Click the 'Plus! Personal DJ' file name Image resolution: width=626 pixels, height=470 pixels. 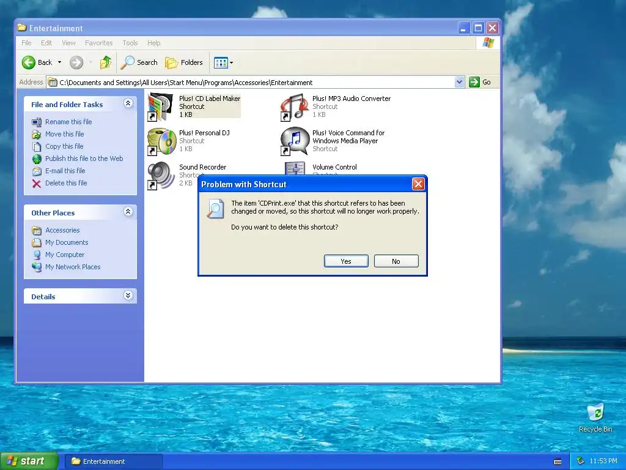tap(204, 133)
